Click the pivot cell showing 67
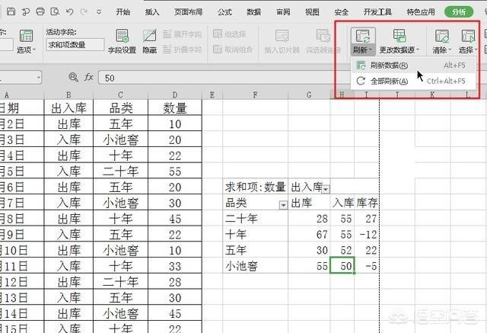 pos(309,234)
